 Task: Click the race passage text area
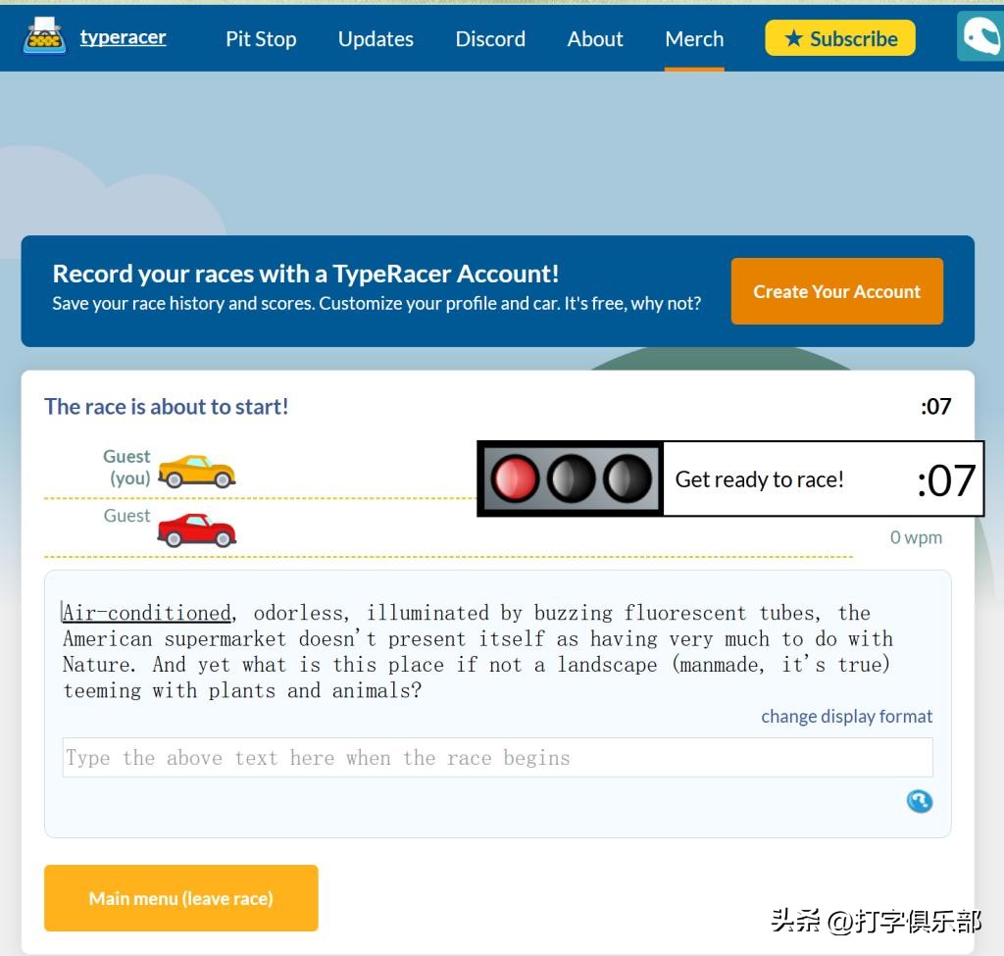point(477,652)
